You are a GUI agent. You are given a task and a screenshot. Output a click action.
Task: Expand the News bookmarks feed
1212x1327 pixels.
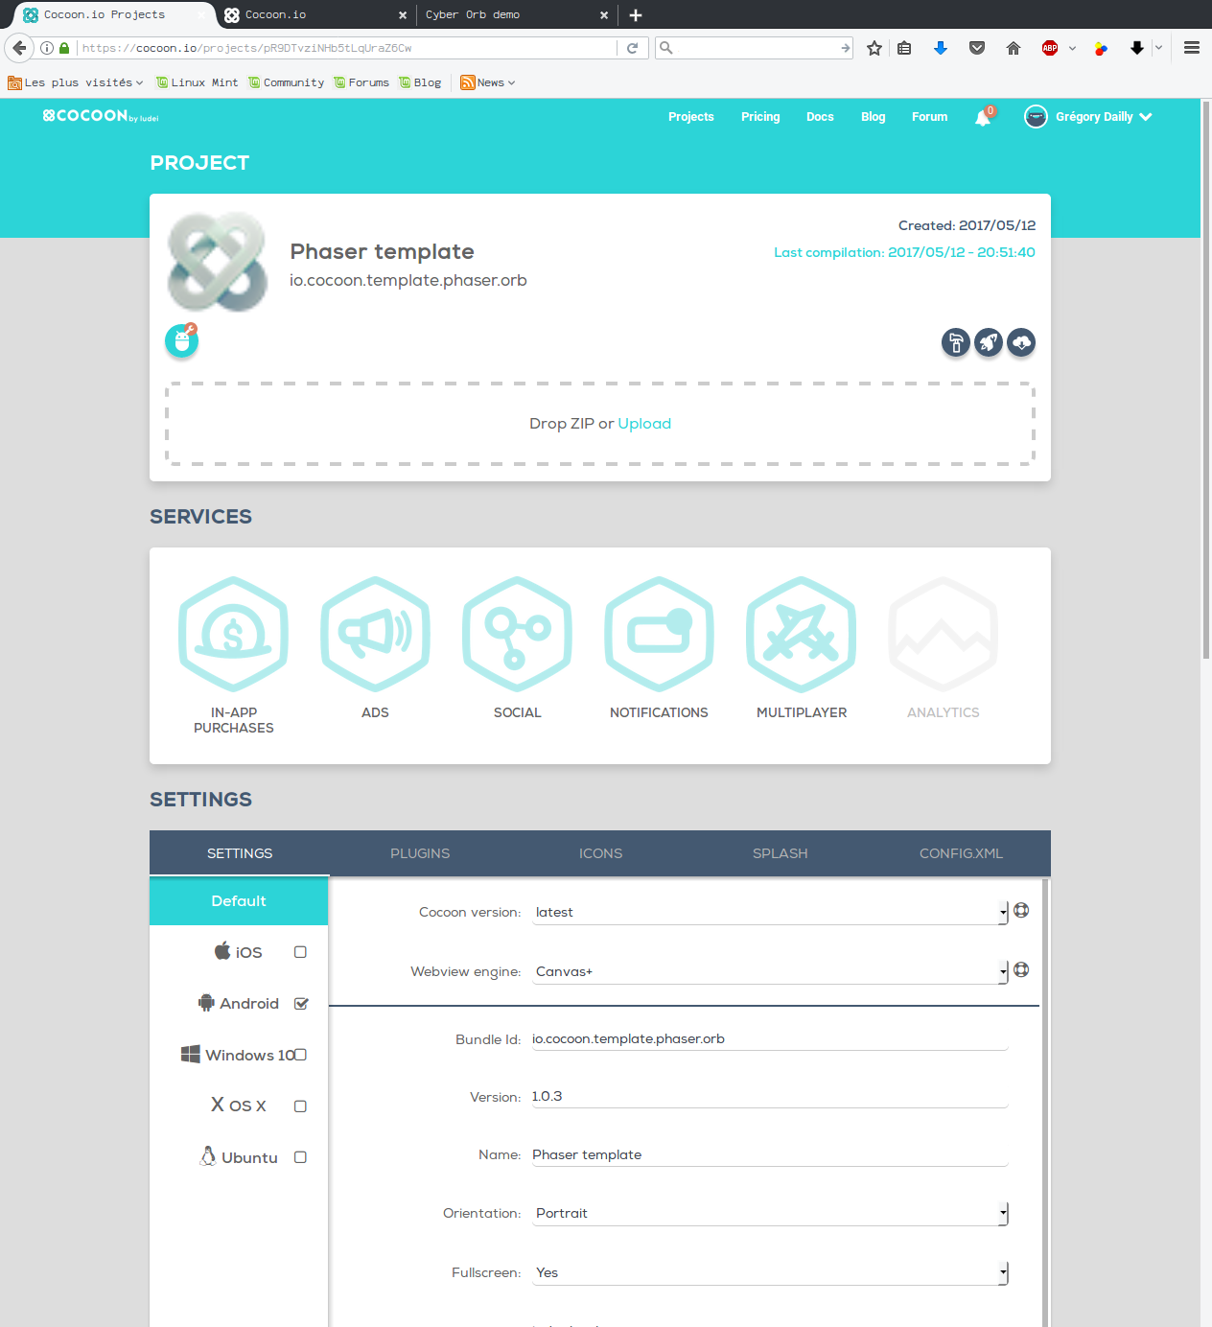[488, 82]
